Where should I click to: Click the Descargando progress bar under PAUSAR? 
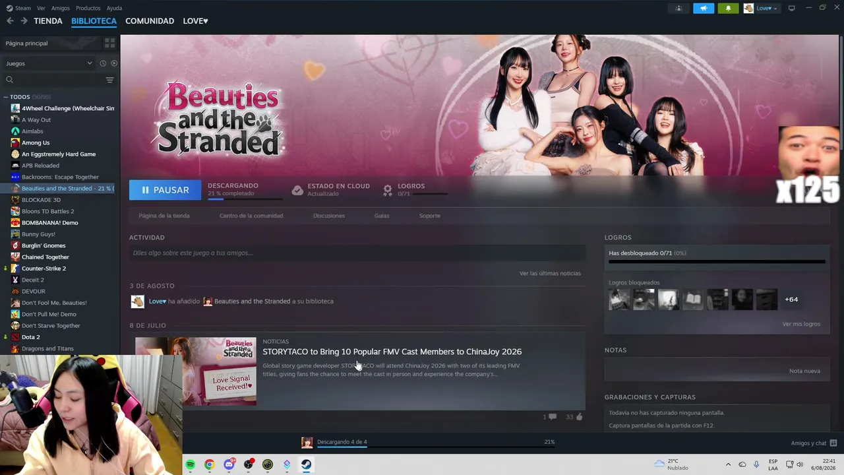(245, 199)
